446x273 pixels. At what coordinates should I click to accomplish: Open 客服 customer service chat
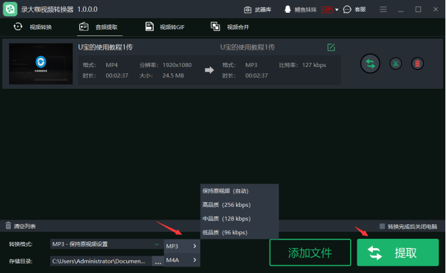tap(355, 10)
